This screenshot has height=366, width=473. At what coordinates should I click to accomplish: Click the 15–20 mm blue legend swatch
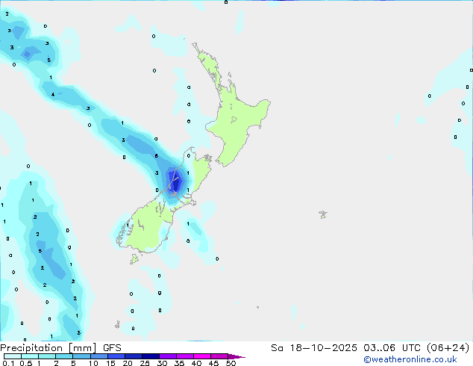point(116,356)
